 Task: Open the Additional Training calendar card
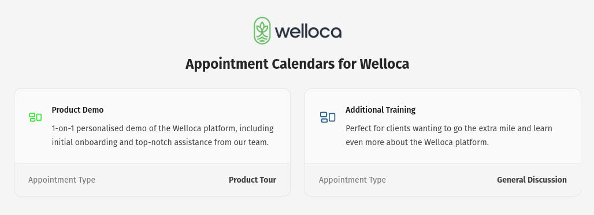click(443, 143)
